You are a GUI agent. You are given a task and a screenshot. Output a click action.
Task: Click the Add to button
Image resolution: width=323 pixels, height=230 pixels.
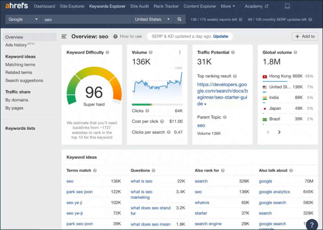coord(305,37)
